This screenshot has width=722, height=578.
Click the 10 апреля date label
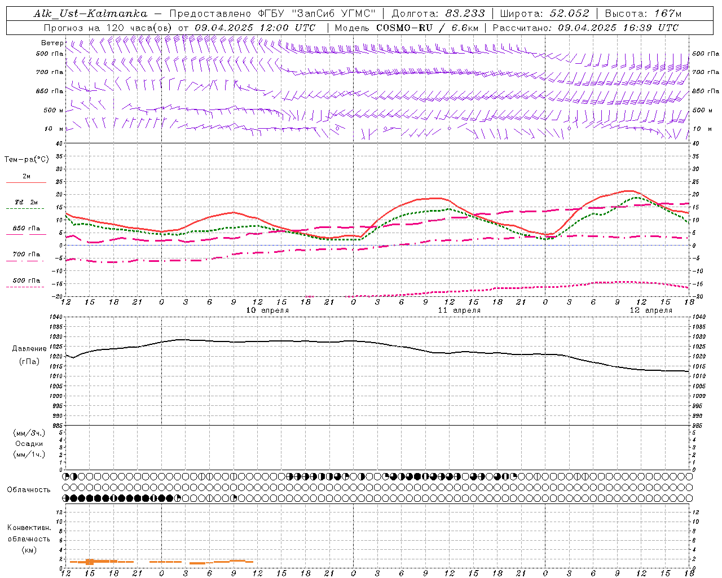[268, 310]
